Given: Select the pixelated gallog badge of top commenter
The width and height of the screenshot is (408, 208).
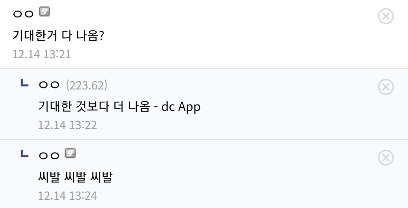Looking at the screenshot, I should click(x=45, y=12).
